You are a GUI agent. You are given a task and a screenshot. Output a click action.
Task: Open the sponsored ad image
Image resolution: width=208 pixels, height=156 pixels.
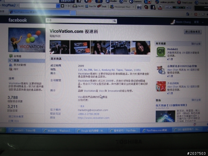(165, 116)
